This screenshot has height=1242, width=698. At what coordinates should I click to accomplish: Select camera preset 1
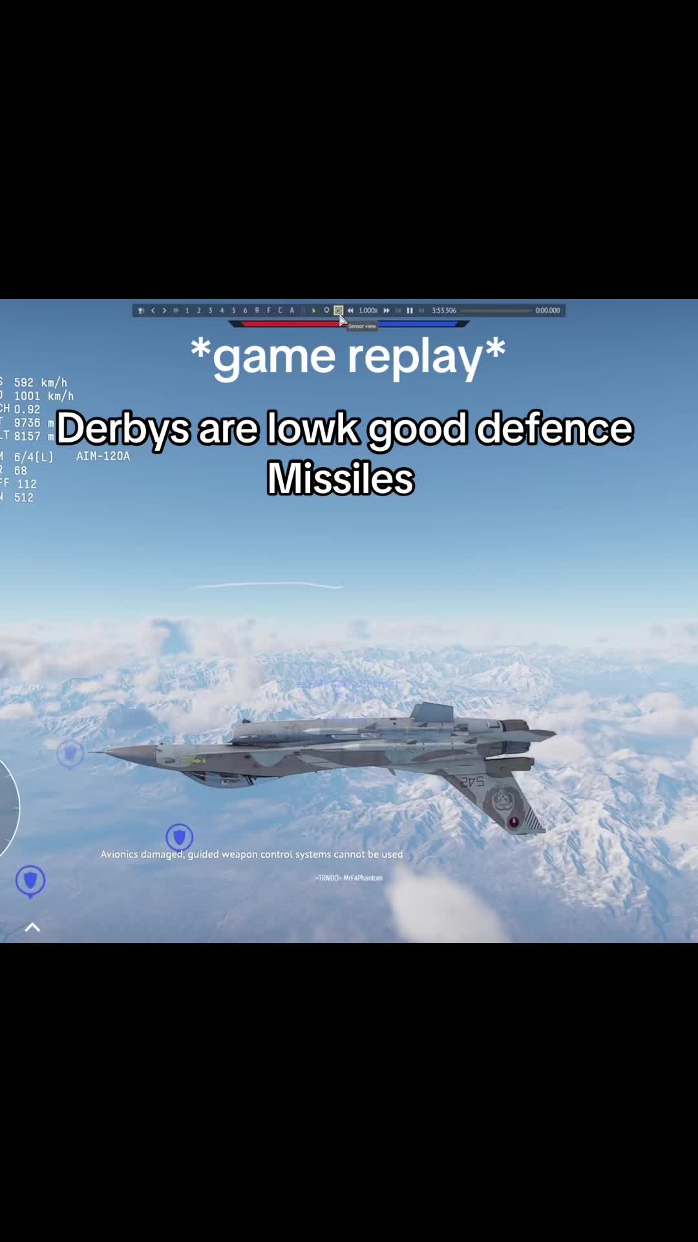(x=187, y=310)
